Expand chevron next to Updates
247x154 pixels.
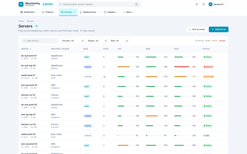coord(117,12)
